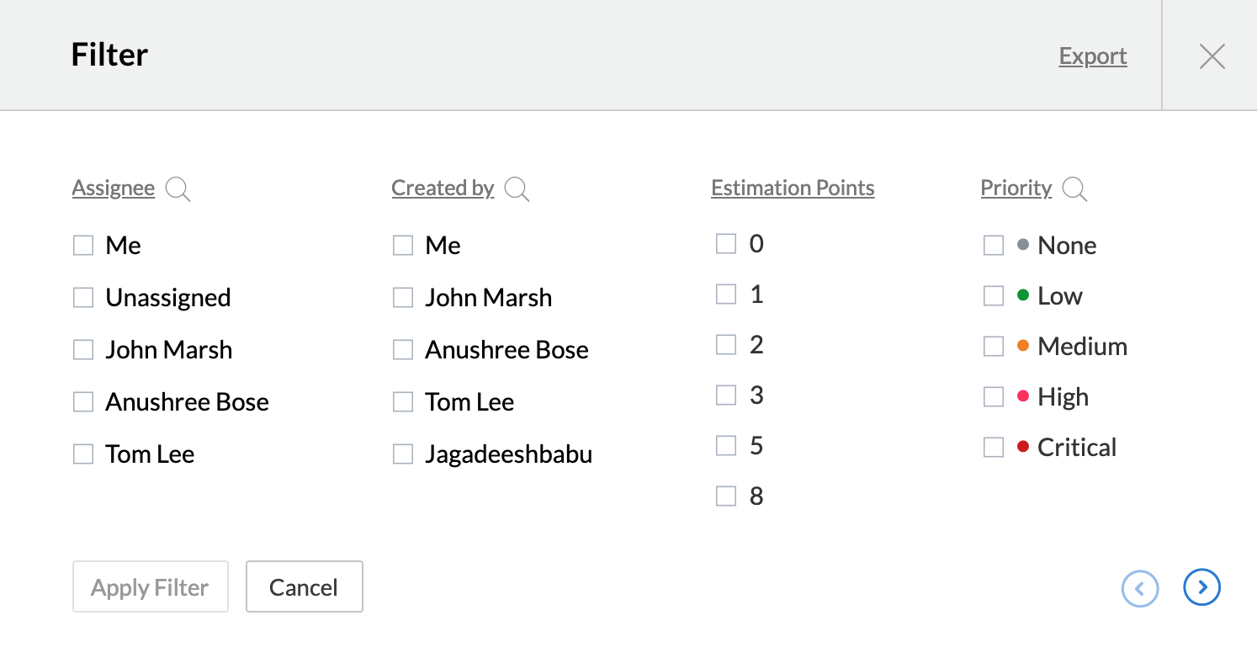Check Tom Lee under Assignee
Image resolution: width=1257 pixels, height=658 pixels.
pyautogui.click(x=82, y=454)
